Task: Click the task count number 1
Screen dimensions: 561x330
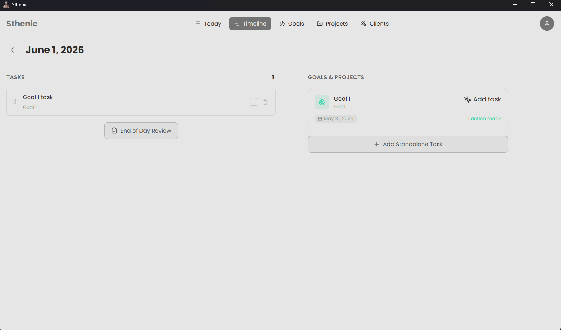Action: [273, 77]
